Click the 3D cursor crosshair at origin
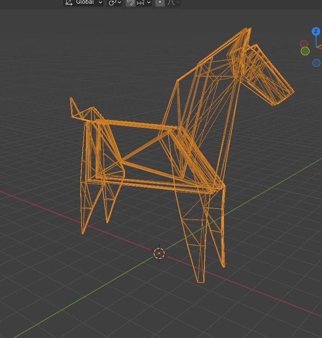Screen dimensions: 322x338 click(159, 253)
